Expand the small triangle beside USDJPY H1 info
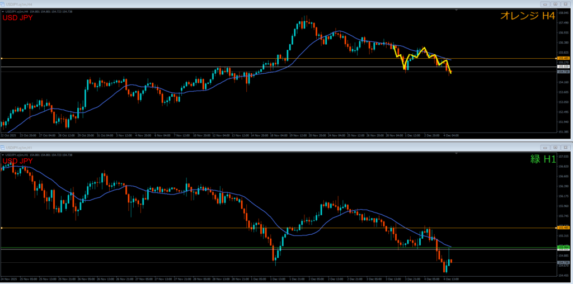573x284 pixels. [3, 154]
